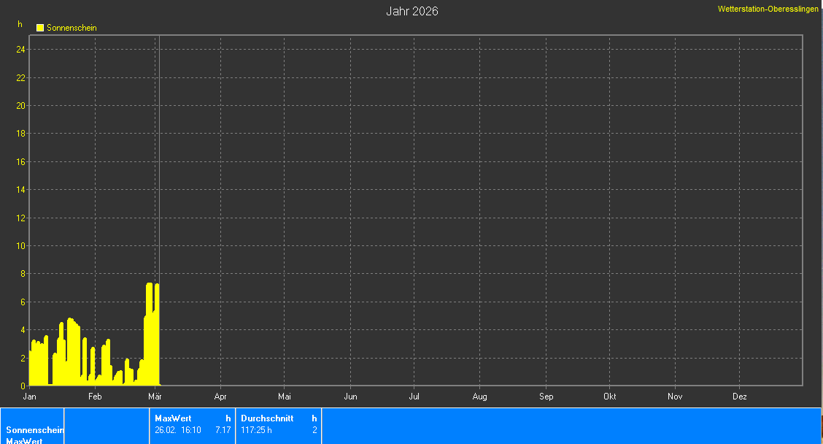The image size is (823, 444).
Task: Select the Feb label on the x-axis
Action: click(x=95, y=397)
